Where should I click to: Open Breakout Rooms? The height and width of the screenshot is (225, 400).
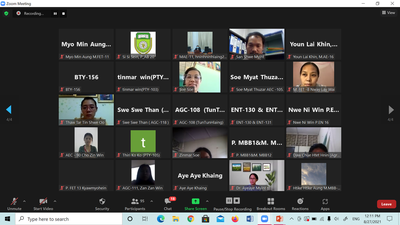pos(270,204)
